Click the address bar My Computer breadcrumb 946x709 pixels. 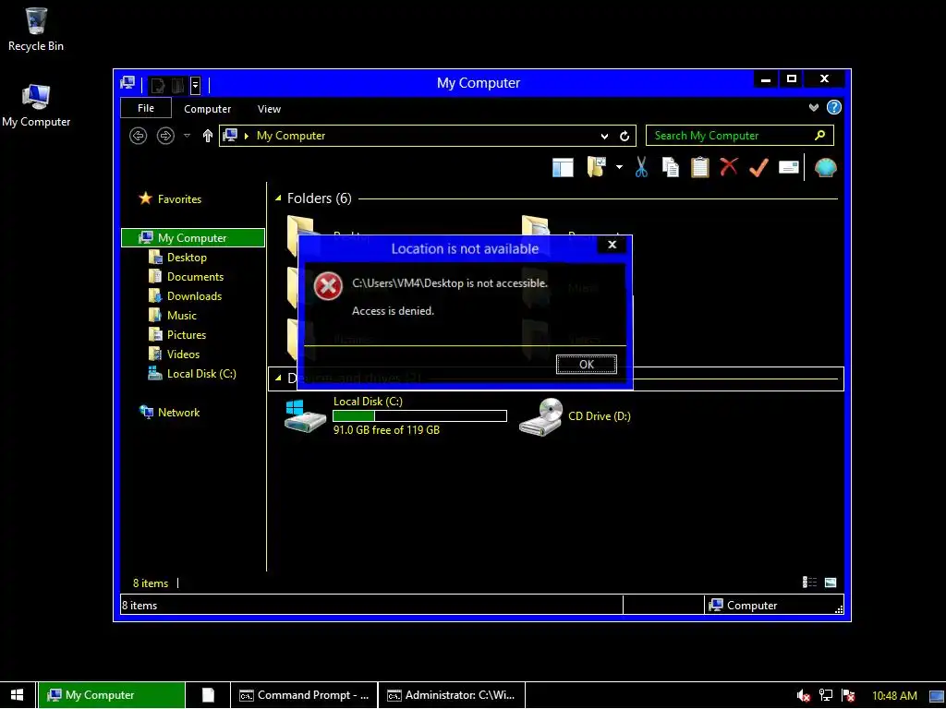coord(291,136)
